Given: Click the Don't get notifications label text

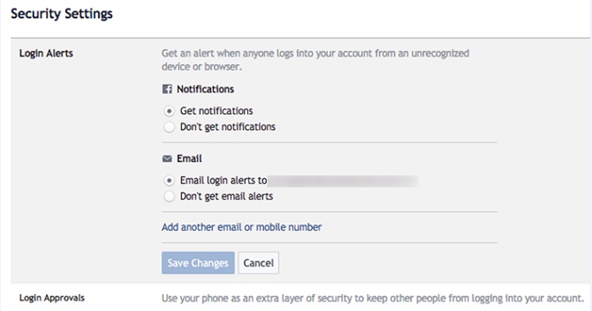Looking at the screenshot, I should [x=228, y=126].
